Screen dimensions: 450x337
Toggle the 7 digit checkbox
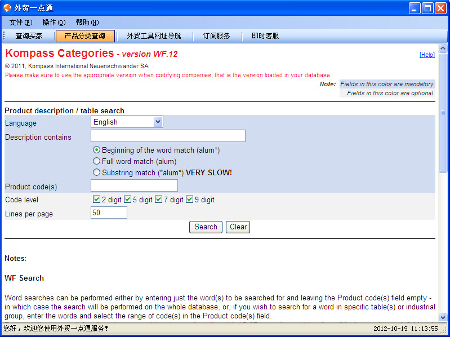pyautogui.click(x=158, y=199)
